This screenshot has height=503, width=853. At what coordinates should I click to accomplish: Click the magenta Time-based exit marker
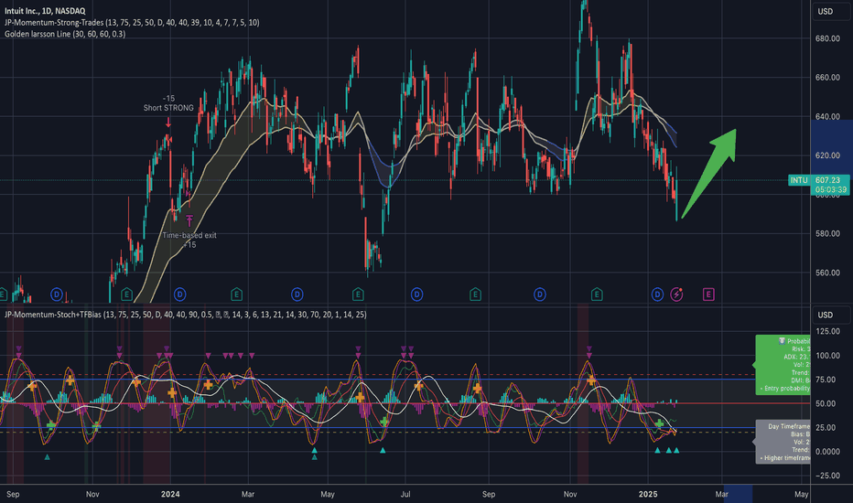(189, 220)
